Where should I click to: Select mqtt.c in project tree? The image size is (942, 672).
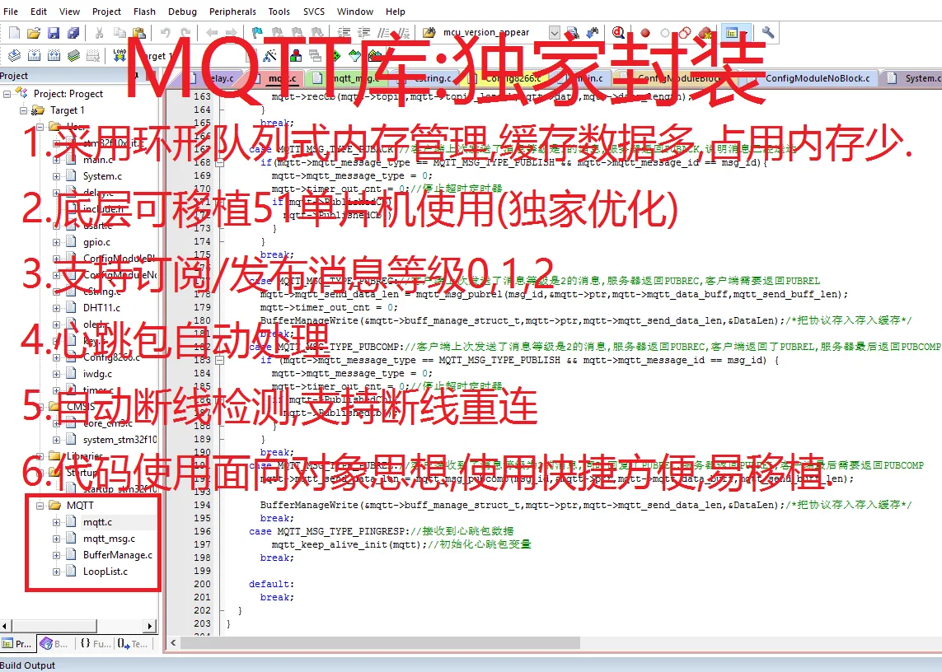coord(97,522)
